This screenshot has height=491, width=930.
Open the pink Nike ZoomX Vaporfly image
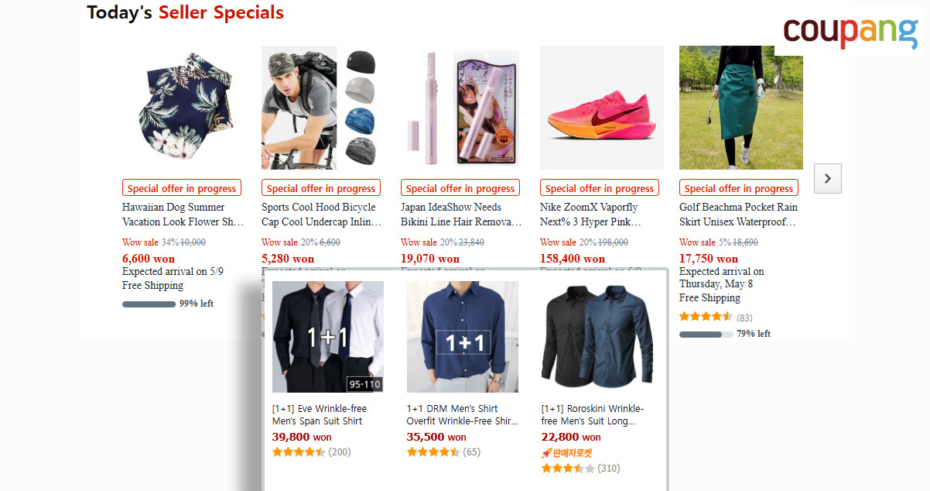coord(602,108)
